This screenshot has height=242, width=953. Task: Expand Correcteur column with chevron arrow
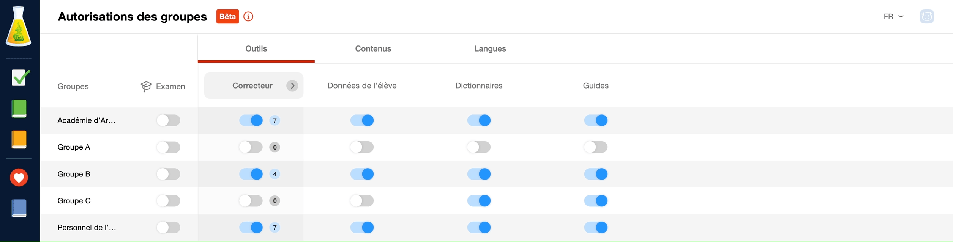click(x=292, y=86)
